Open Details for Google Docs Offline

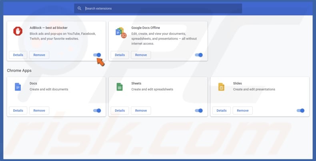120,55
